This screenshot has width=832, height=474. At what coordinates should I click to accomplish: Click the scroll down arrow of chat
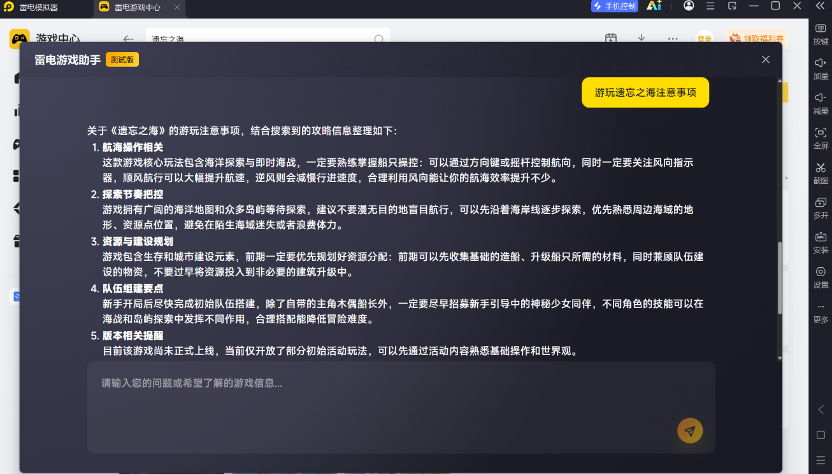click(780, 358)
